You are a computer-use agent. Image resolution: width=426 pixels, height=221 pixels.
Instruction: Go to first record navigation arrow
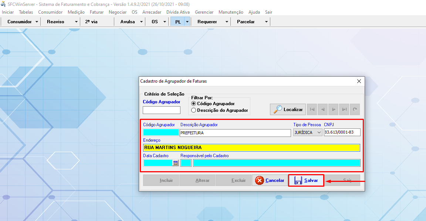pos(312,109)
